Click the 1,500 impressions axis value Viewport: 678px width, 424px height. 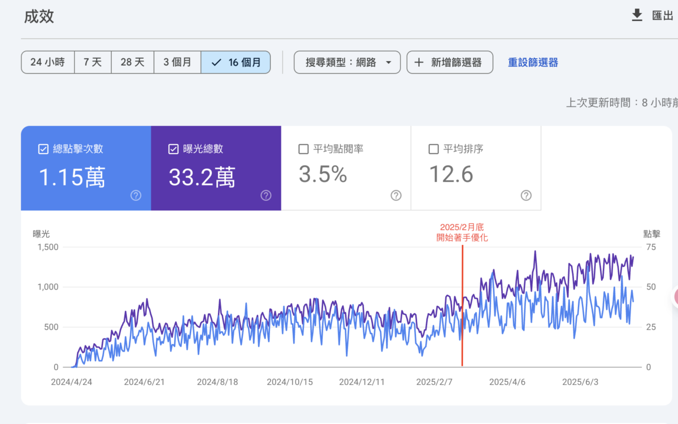pos(48,247)
